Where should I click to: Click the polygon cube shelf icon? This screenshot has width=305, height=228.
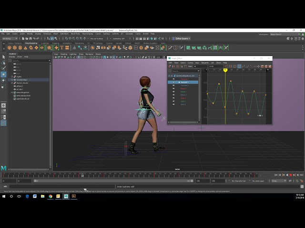pos(15,47)
